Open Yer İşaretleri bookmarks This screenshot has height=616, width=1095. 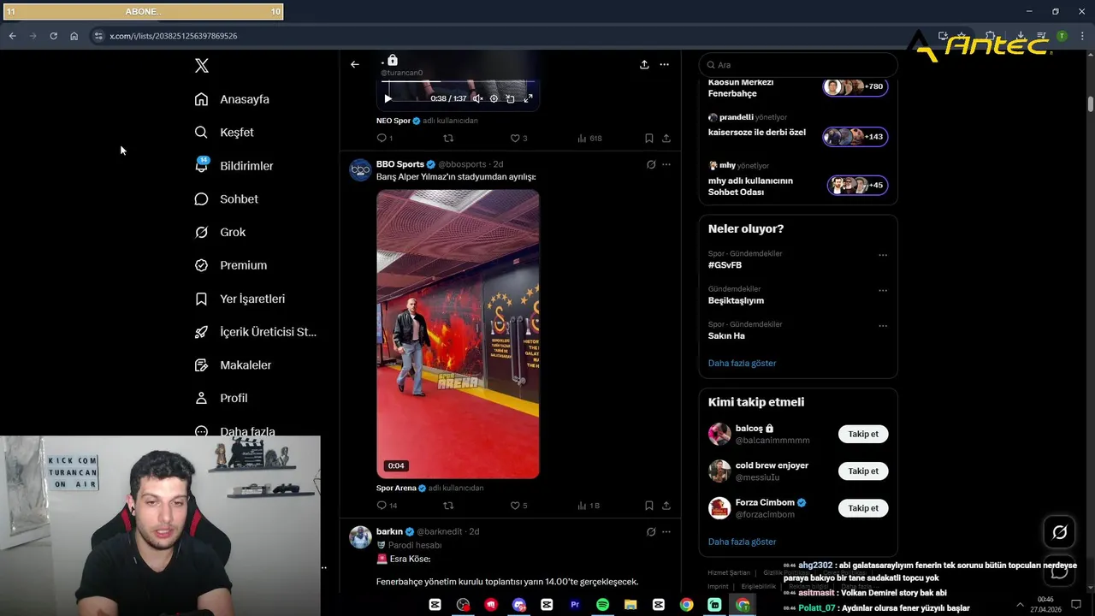click(240, 299)
